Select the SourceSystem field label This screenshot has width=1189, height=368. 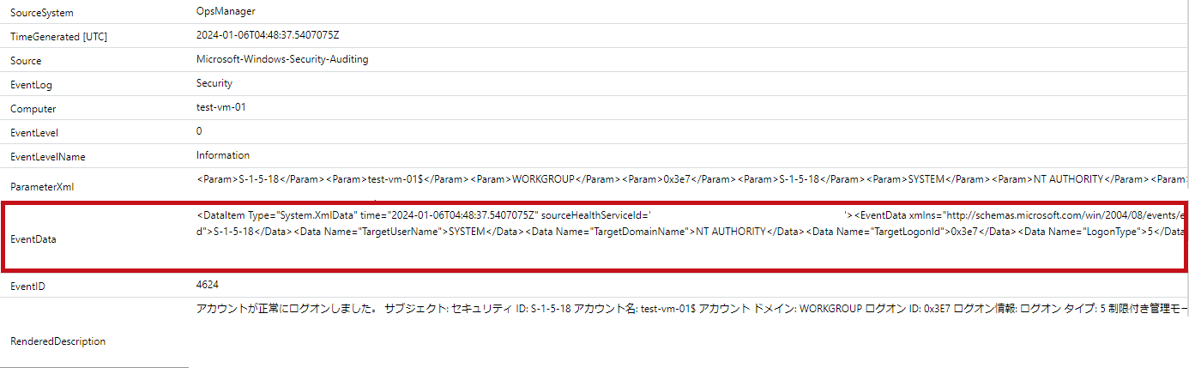coord(41,13)
